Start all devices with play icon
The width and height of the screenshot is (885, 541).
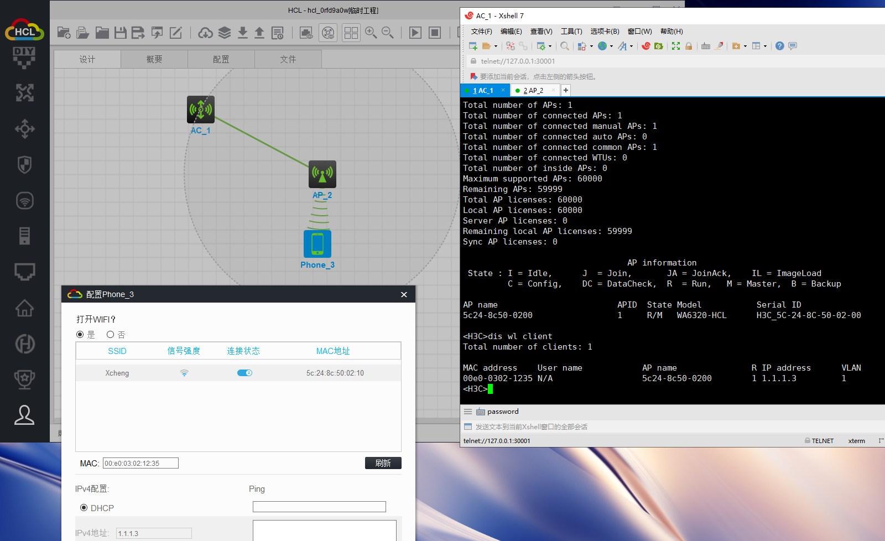[415, 33]
